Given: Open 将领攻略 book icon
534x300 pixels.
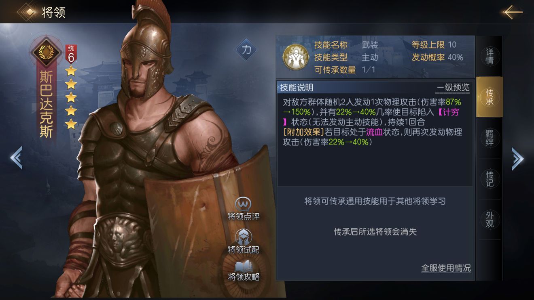Looking at the screenshot, I should (x=244, y=266).
